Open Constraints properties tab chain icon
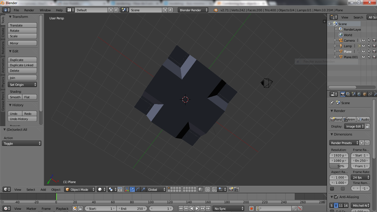377x212 pixels. [370, 94]
